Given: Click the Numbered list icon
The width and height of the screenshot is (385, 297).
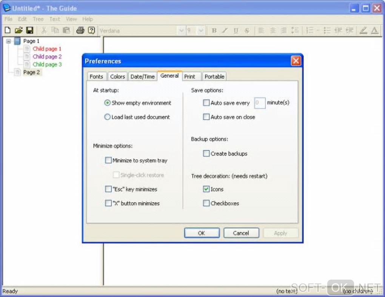Looking at the screenshot, I should coord(310,31).
